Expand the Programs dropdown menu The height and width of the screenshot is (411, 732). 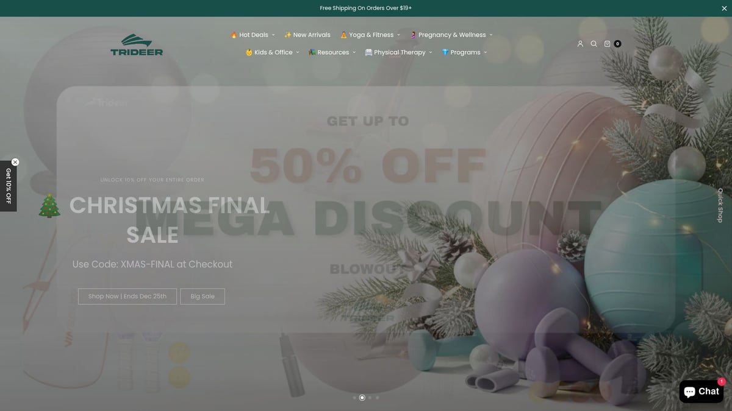click(x=464, y=52)
